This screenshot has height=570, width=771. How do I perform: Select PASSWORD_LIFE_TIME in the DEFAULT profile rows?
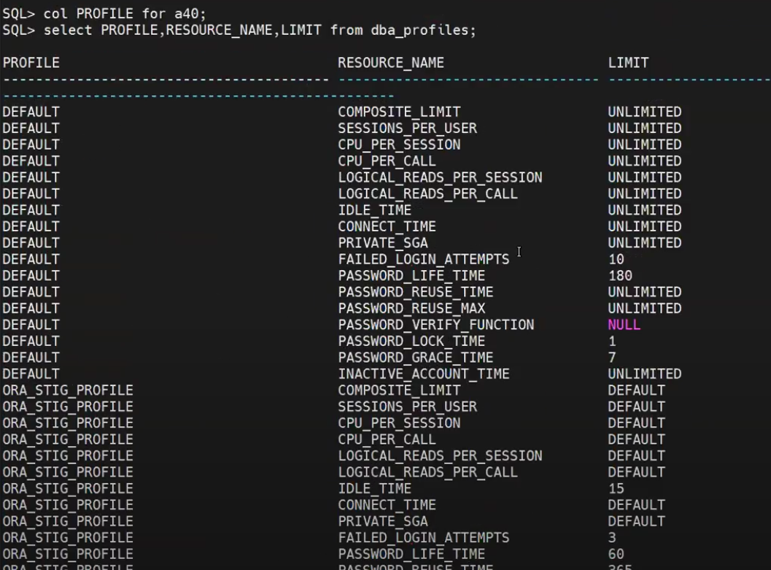411,276
